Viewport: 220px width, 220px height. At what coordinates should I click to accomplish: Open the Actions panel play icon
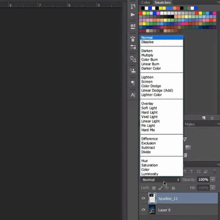(x=133, y=15)
